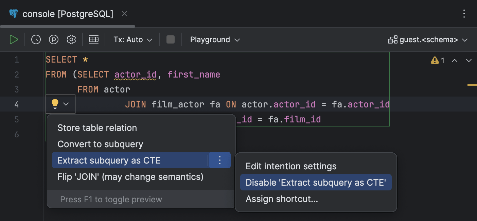The height and width of the screenshot is (221, 477).
Task: Go to previous highlighted error arrow
Action: (x=455, y=61)
